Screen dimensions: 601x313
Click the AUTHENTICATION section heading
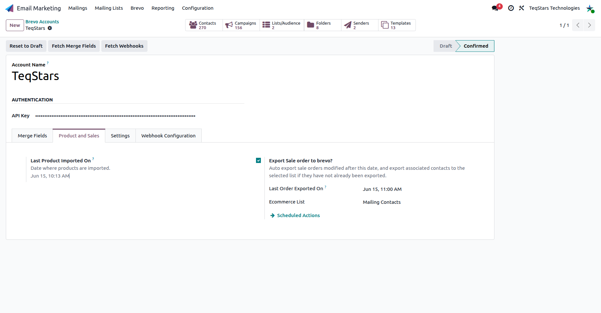point(32,100)
